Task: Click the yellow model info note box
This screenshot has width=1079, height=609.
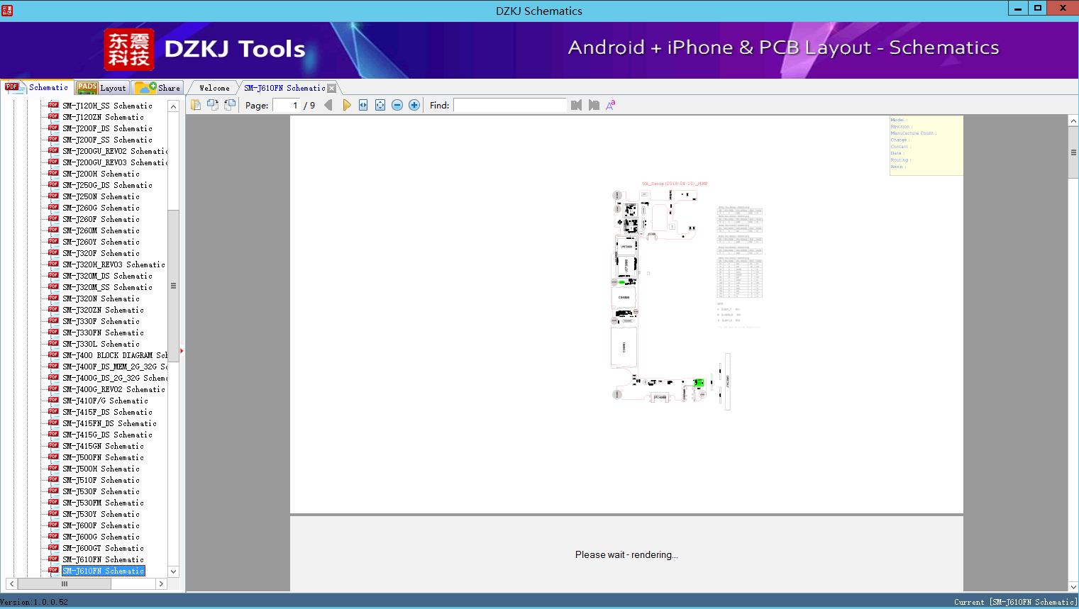Action: click(x=926, y=145)
